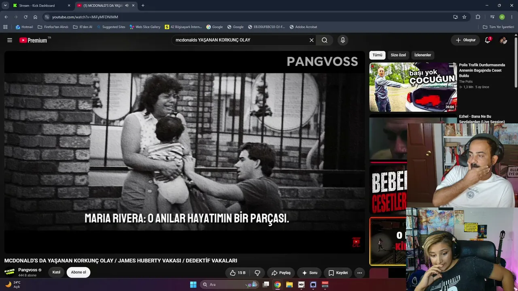Bookmark this page with the star
The image size is (518, 291).
coord(464,17)
